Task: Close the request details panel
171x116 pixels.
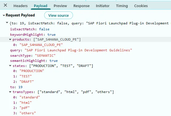Action: (5, 5)
